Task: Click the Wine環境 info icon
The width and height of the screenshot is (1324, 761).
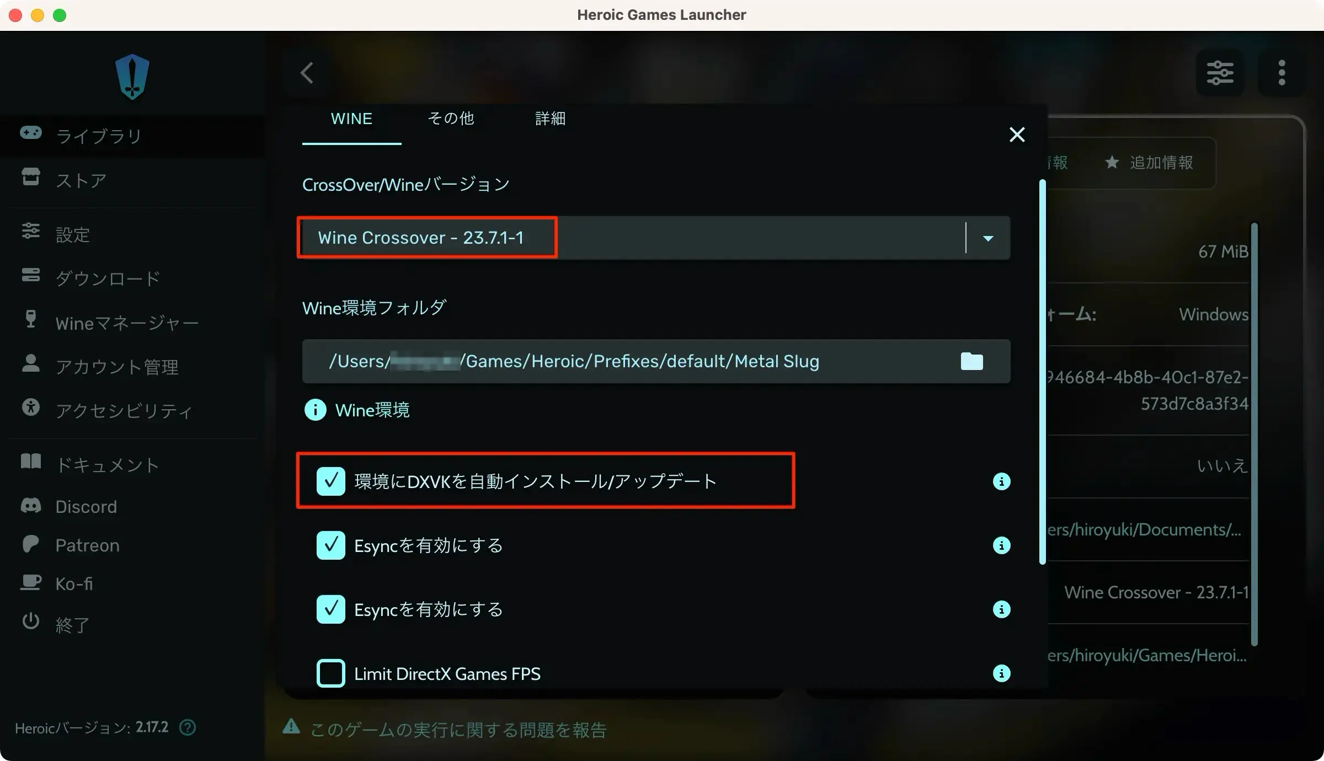Action: [315, 410]
